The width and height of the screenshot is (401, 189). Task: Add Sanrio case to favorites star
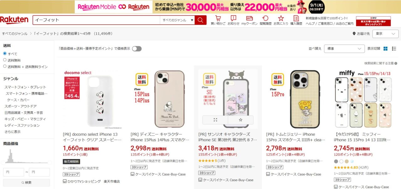(241, 120)
